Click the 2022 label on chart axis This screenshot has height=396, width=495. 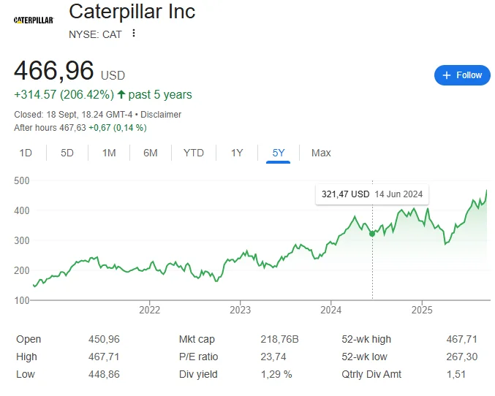149,310
